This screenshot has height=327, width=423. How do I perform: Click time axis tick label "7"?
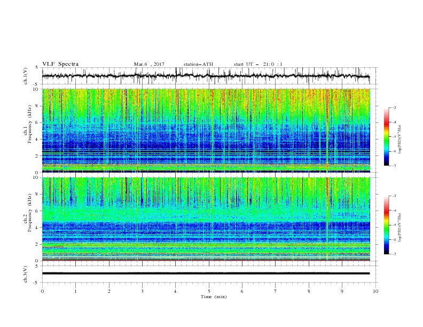coord(276,291)
